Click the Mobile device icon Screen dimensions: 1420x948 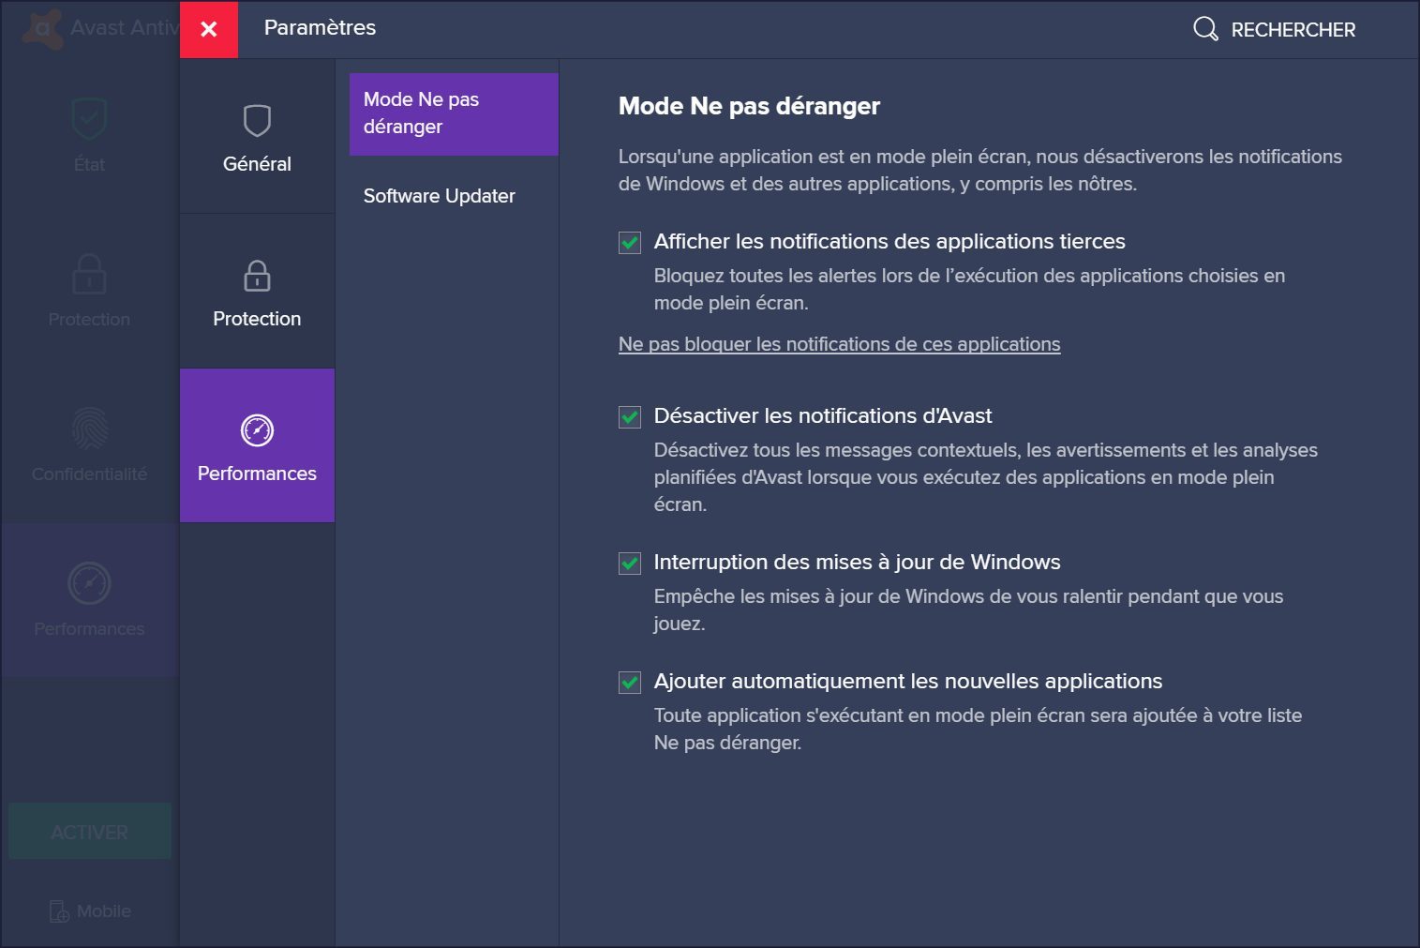coord(59,911)
